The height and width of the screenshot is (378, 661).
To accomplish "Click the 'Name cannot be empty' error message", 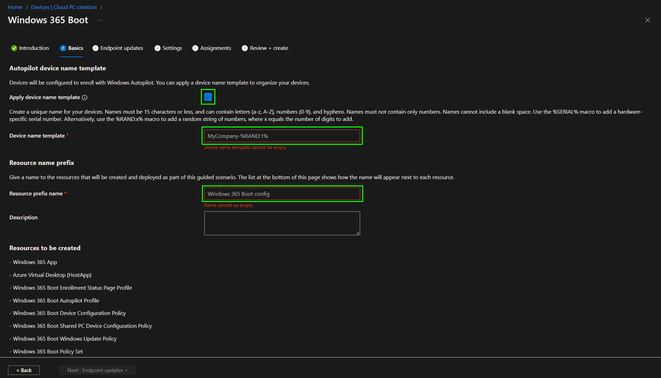I will click(x=229, y=205).
